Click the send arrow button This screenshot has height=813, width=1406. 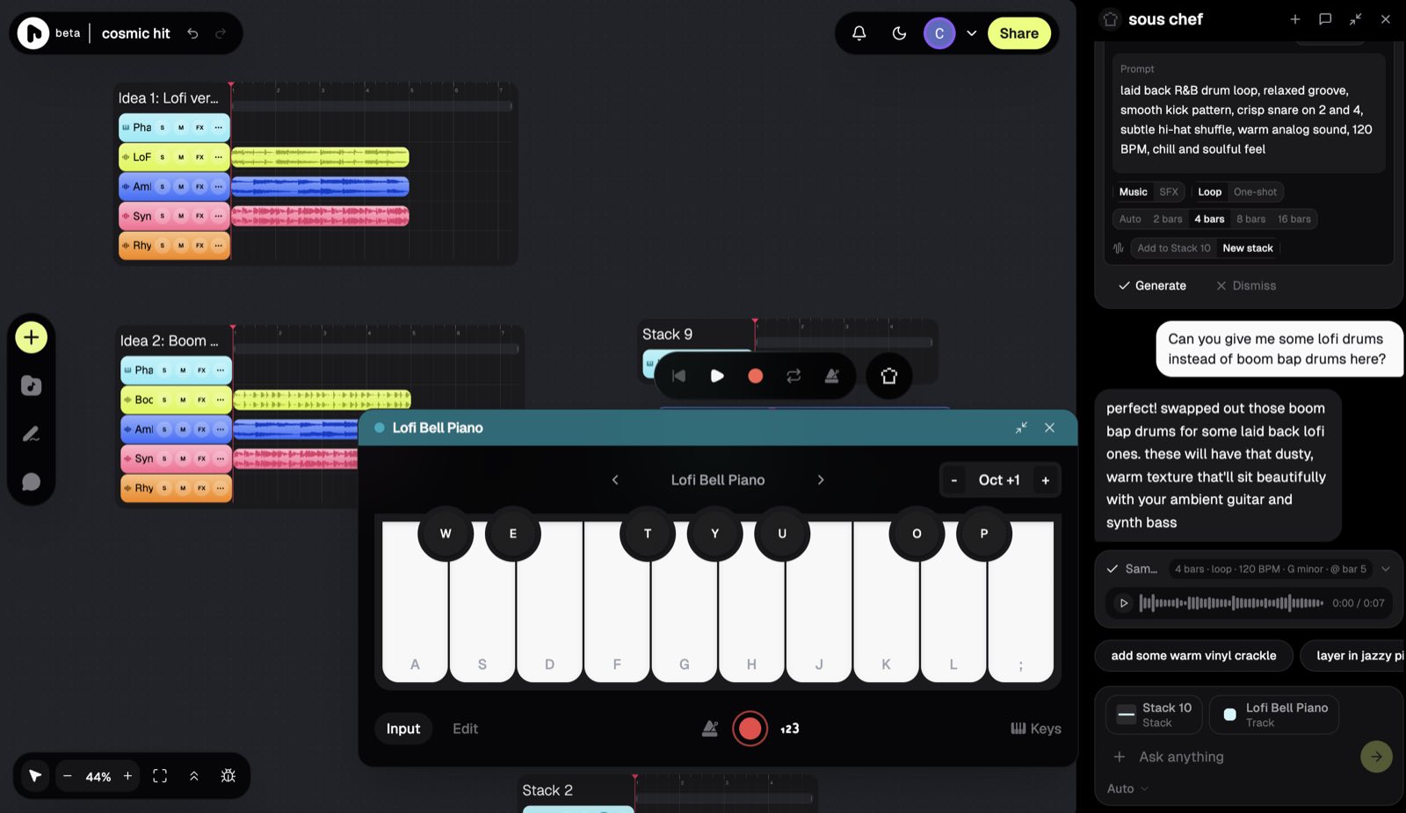(1376, 757)
